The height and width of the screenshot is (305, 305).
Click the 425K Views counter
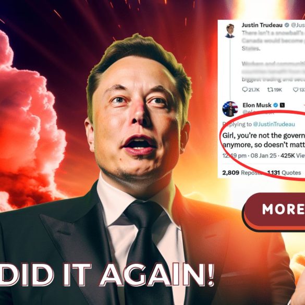(292, 155)
